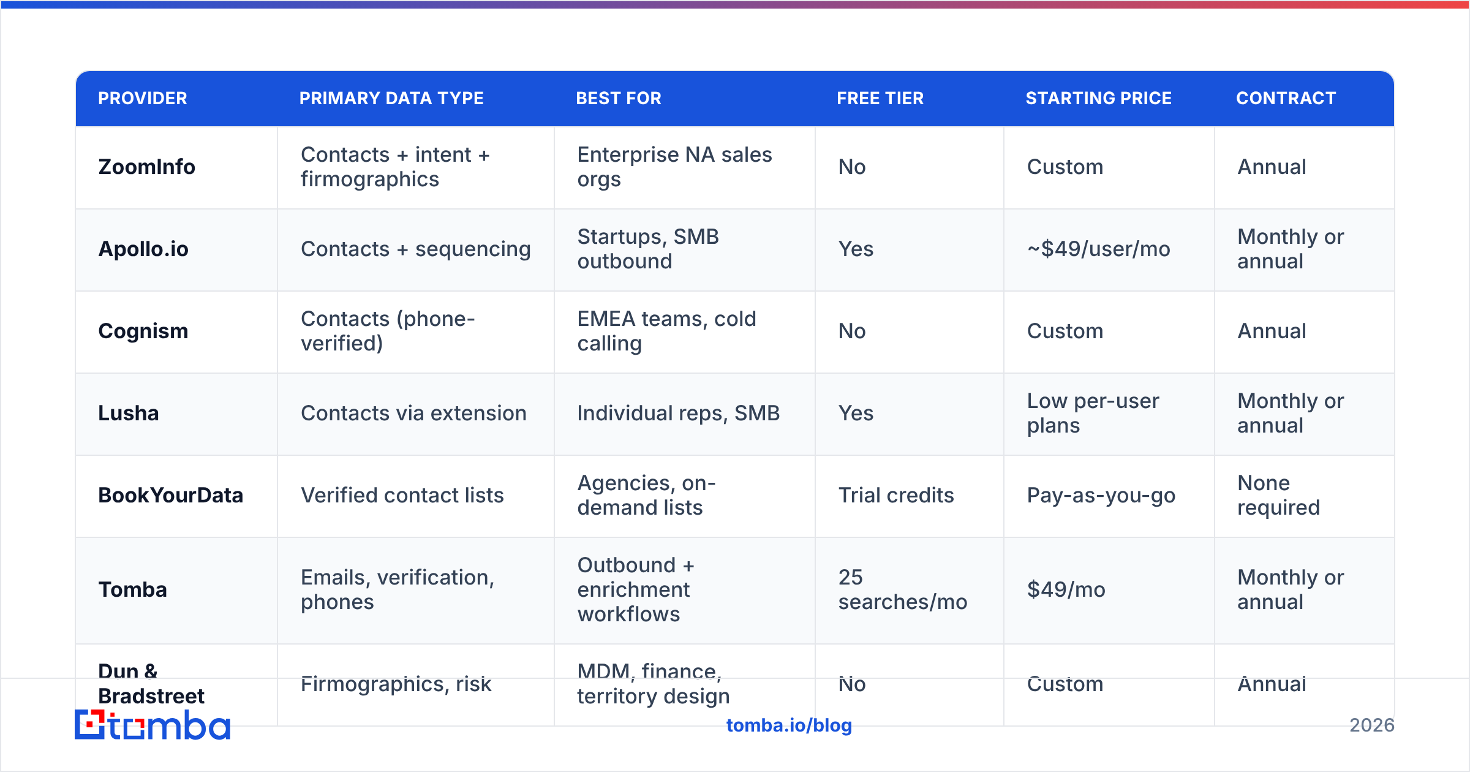The height and width of the screenshot is (772, 1470).
Task: Click 'Startups, SMB outbound' cell
Action: (x=685, y=249)
